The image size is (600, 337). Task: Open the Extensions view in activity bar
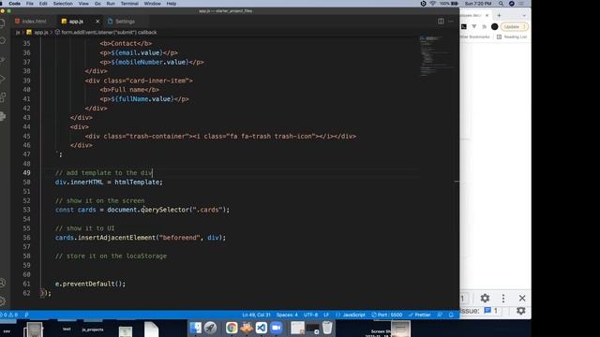(3, 97)
